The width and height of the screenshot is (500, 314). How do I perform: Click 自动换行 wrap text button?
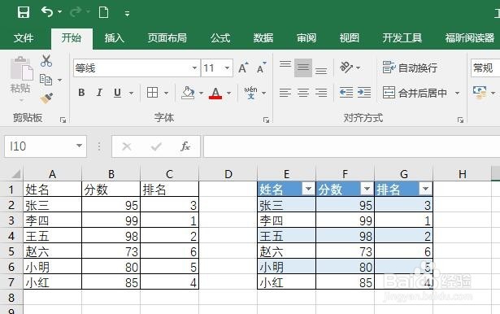click(410, 68)
